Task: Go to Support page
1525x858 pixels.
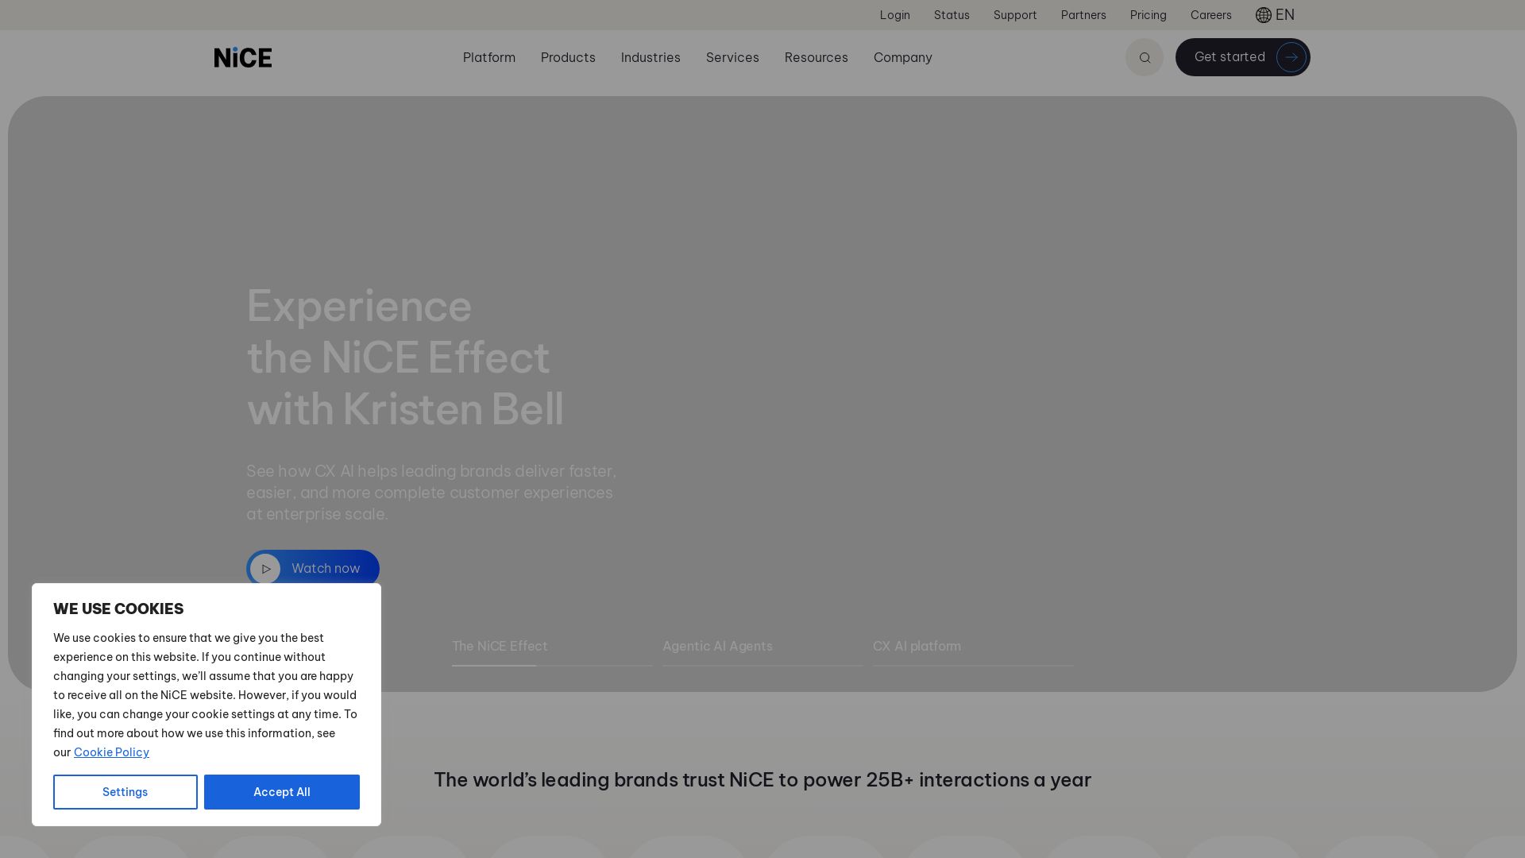Action: [x=1015, y=15]
